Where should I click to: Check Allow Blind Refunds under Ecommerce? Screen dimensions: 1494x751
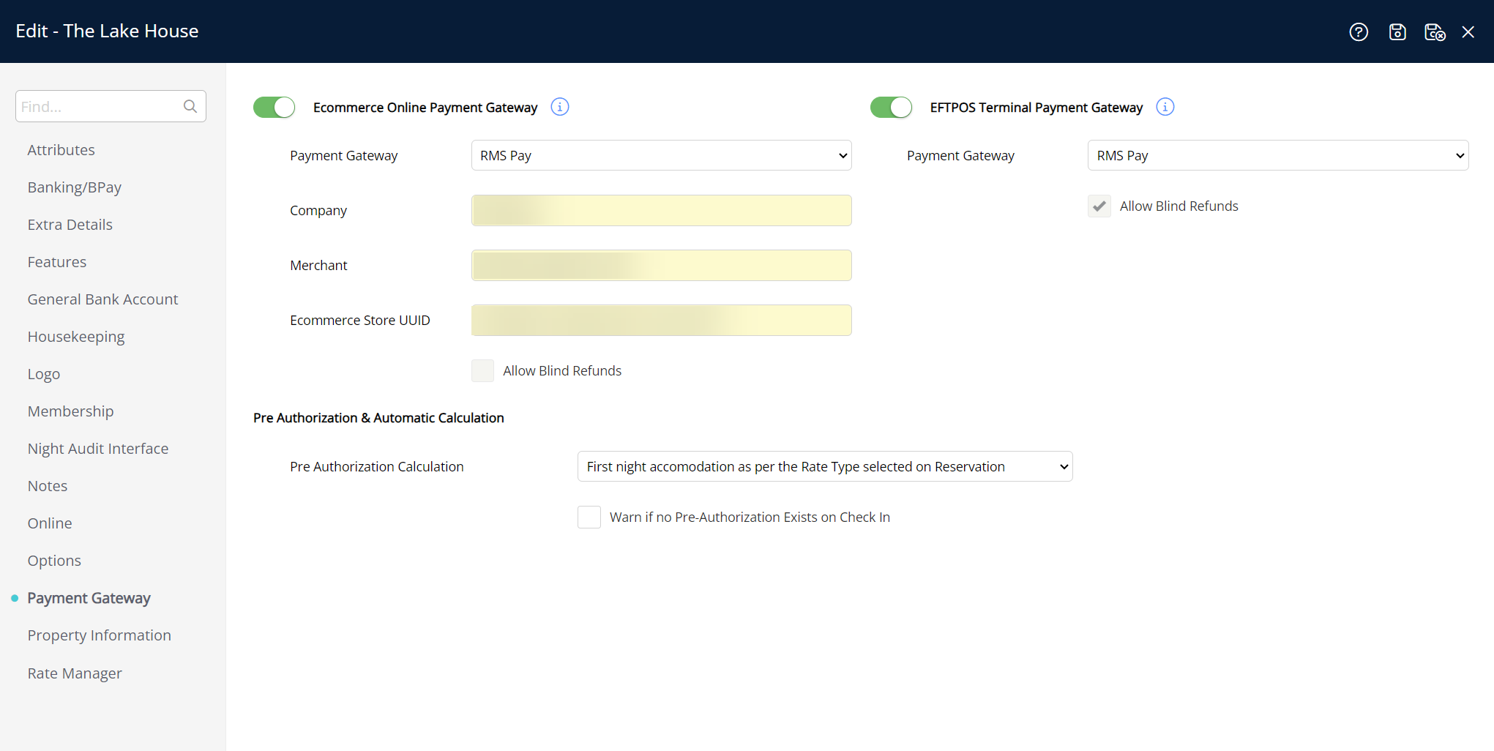click(483, 371)
